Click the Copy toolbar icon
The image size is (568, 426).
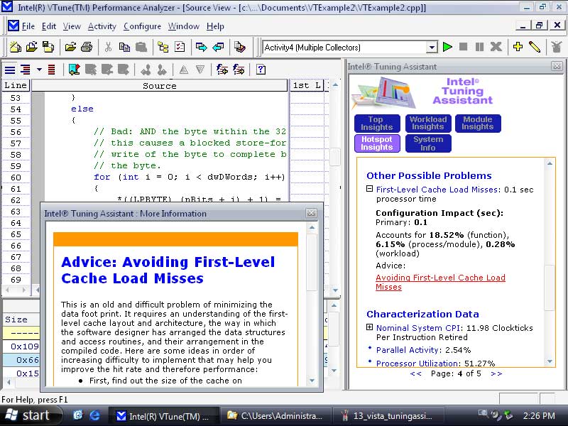click(x=124, y=47)
